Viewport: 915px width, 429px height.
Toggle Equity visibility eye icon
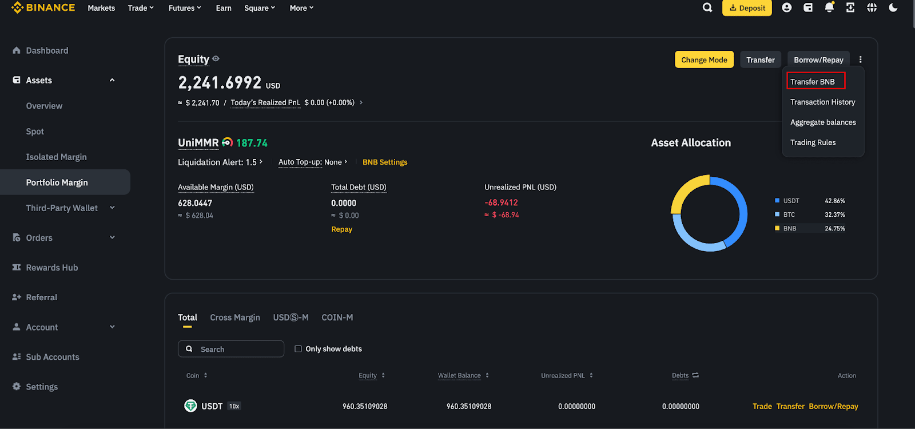216,58
